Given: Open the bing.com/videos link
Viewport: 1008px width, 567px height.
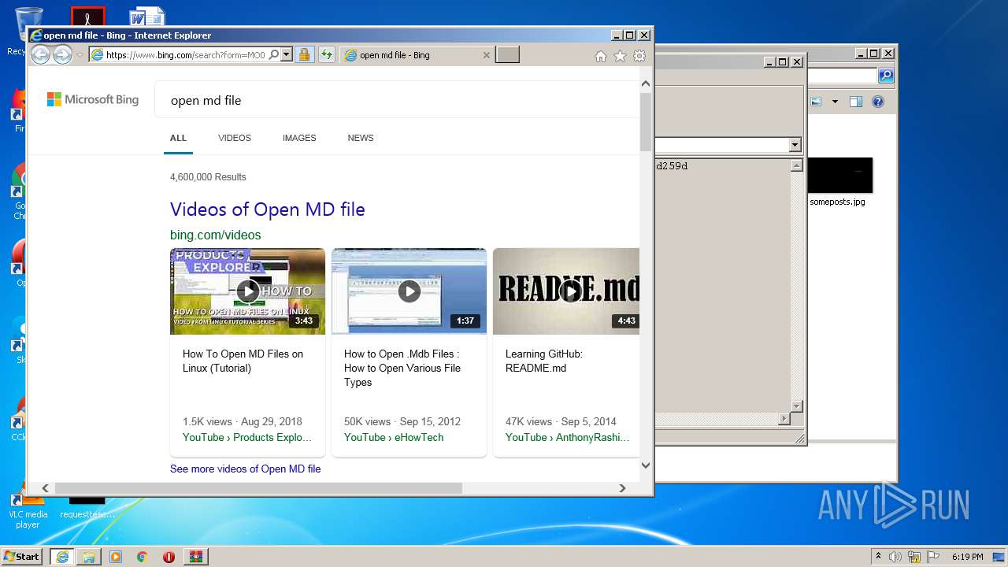Looking at the screenshot, I should tap(215, 235).
